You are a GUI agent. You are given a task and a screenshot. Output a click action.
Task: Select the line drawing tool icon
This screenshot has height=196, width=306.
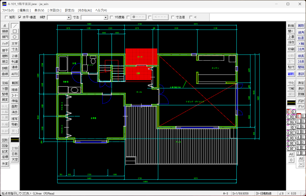[x=15, y=26]
